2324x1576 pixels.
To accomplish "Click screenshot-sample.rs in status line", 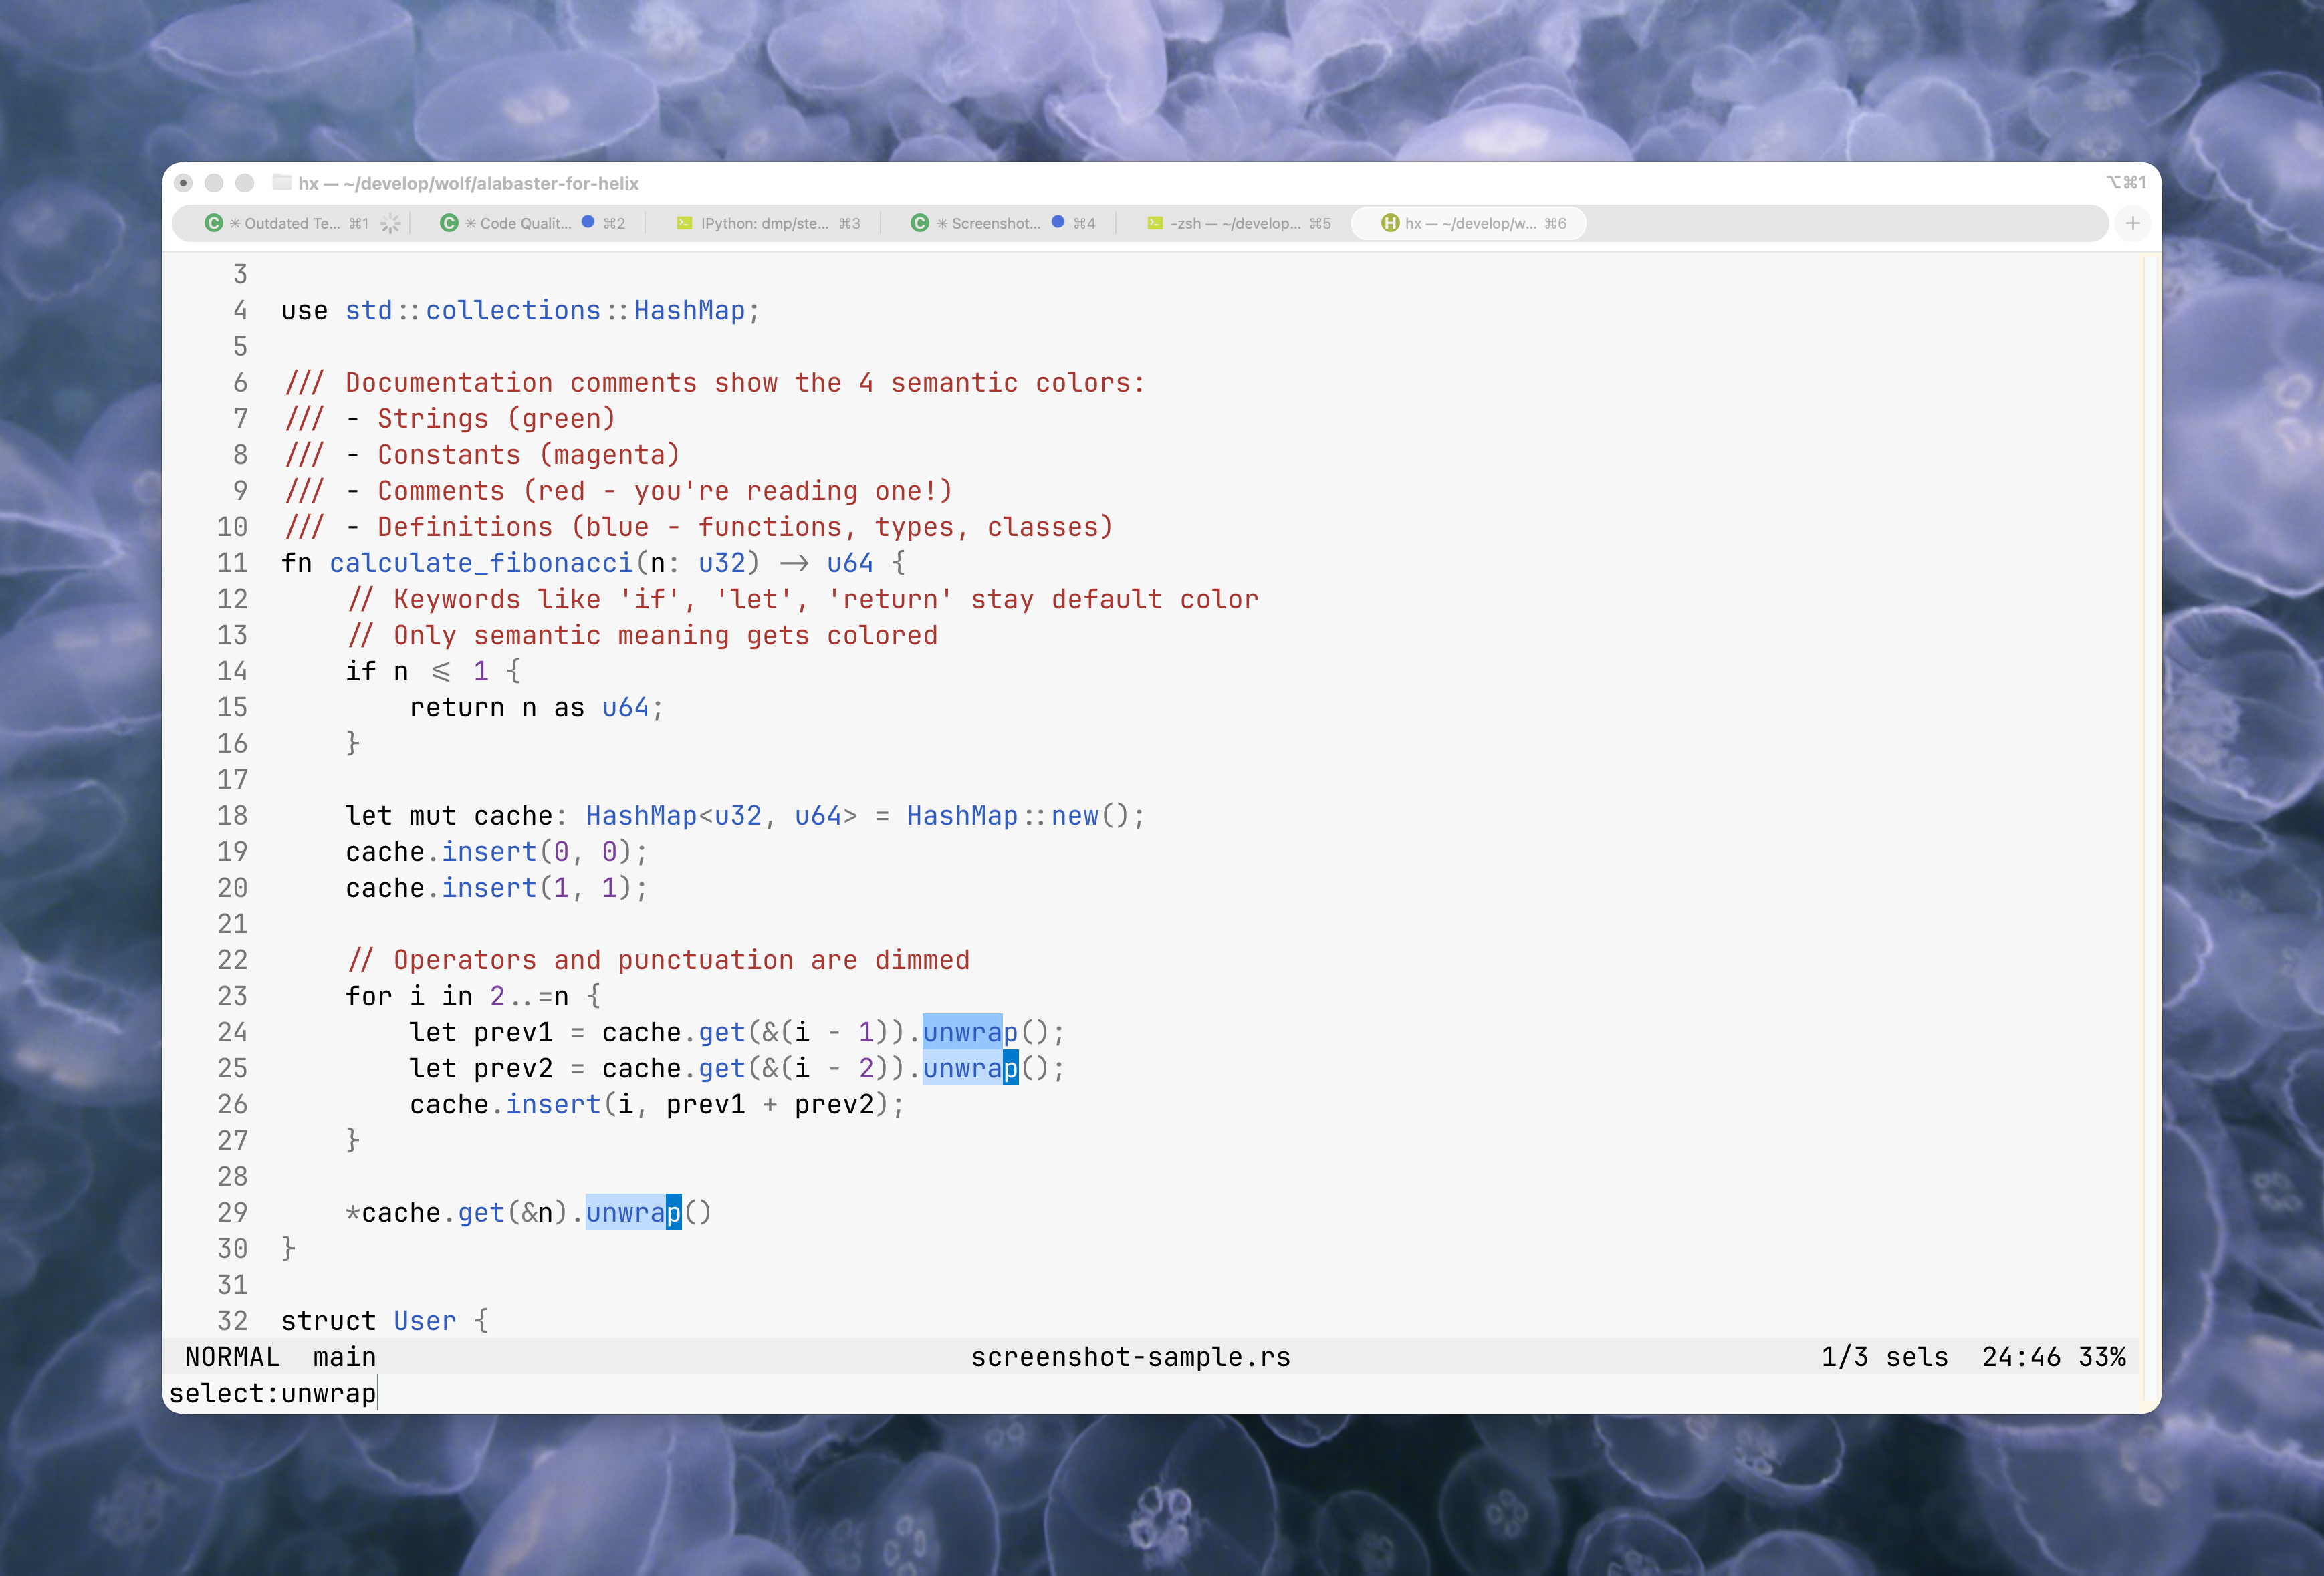I will click(1130, 1357).
